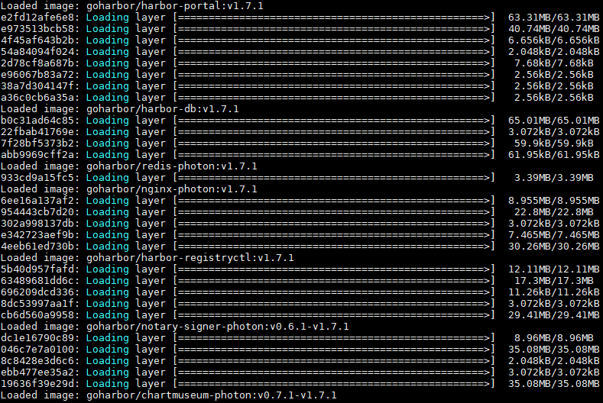Click progress bar of layer 933cd9a15fc5
The width and height of the screenshot is (603, 403).
pos(334,178)
